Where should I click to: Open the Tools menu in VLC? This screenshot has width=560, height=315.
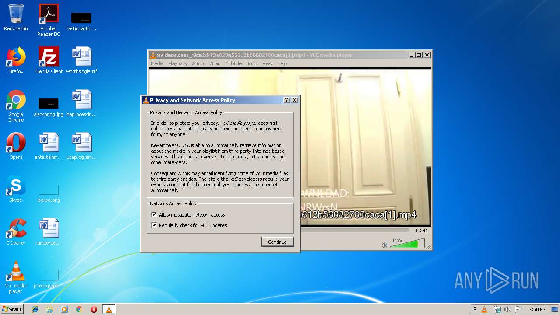pos(252,63)
